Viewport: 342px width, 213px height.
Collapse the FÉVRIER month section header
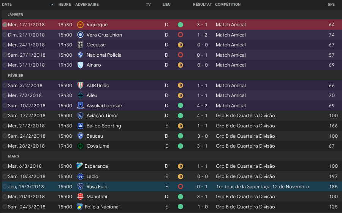[16, 76]
